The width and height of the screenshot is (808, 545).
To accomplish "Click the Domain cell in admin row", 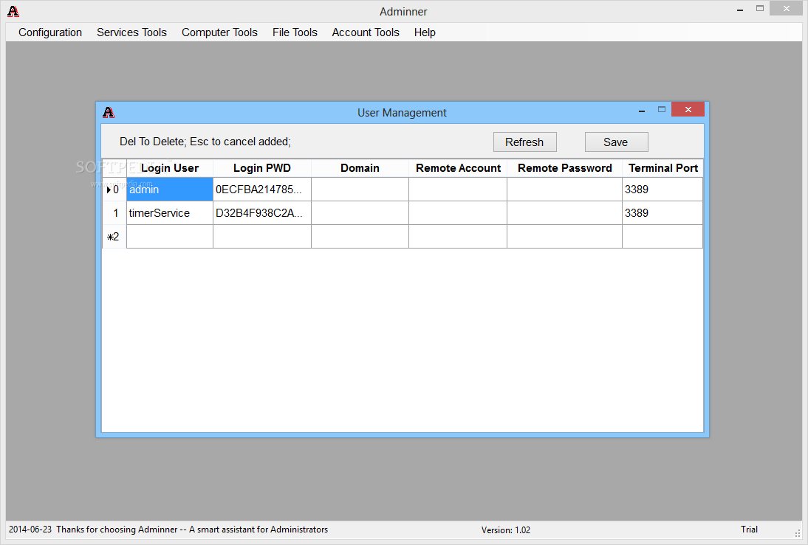I will (360, 190).
